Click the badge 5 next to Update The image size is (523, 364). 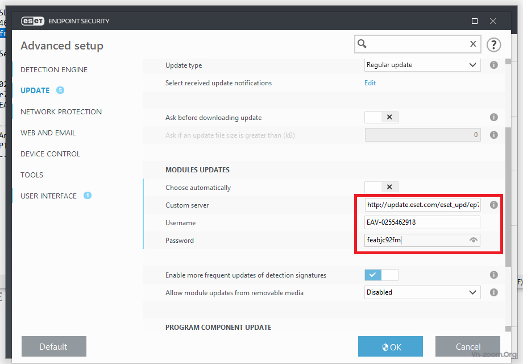click(x=60, y=90)
